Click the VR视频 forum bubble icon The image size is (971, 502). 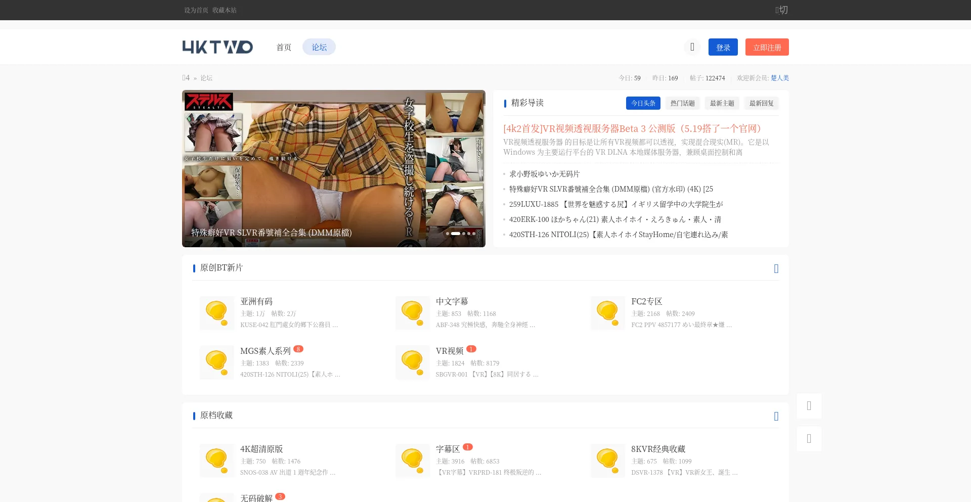(x=413, y=362)
